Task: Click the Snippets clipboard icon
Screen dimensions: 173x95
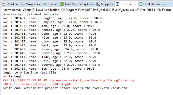Action: [x=98, y=4]
